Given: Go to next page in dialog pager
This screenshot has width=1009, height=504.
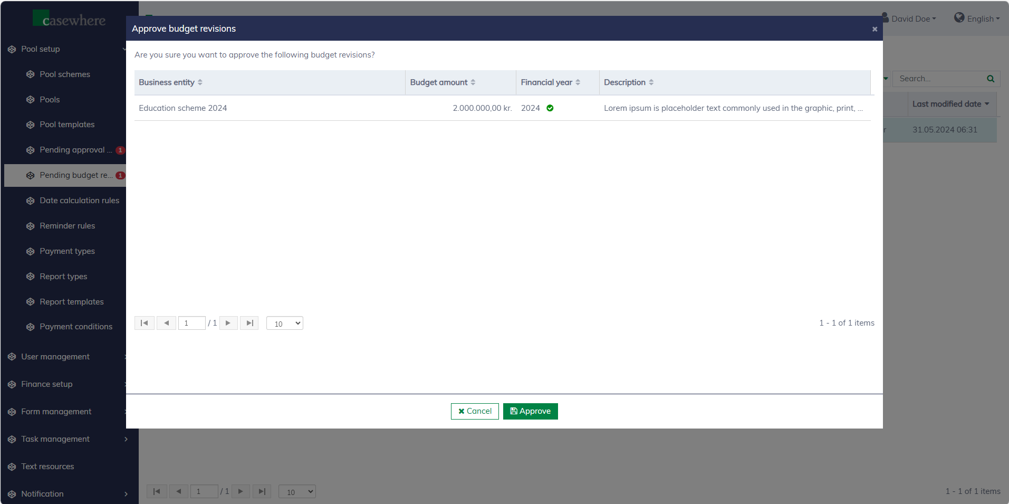Looking at the screenshot, I should [228, 323].
